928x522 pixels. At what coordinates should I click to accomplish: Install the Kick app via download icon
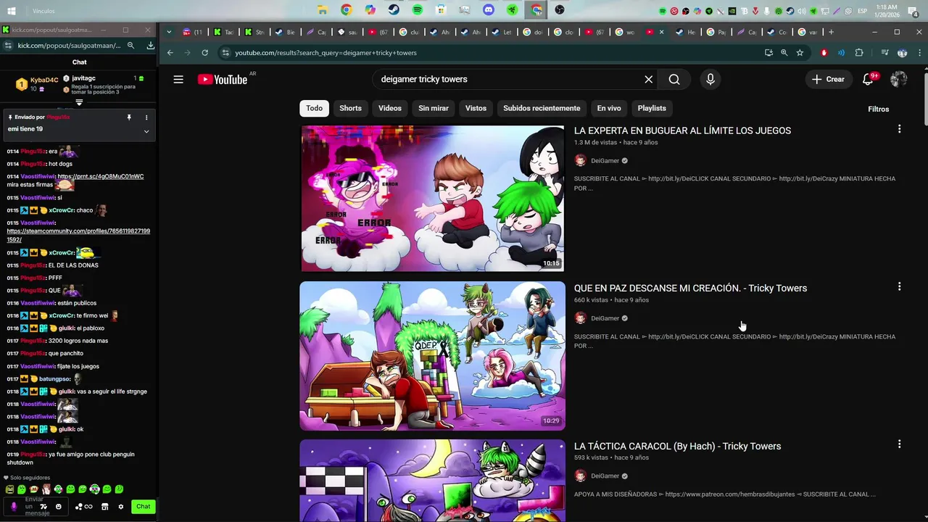tap(150, 45)
